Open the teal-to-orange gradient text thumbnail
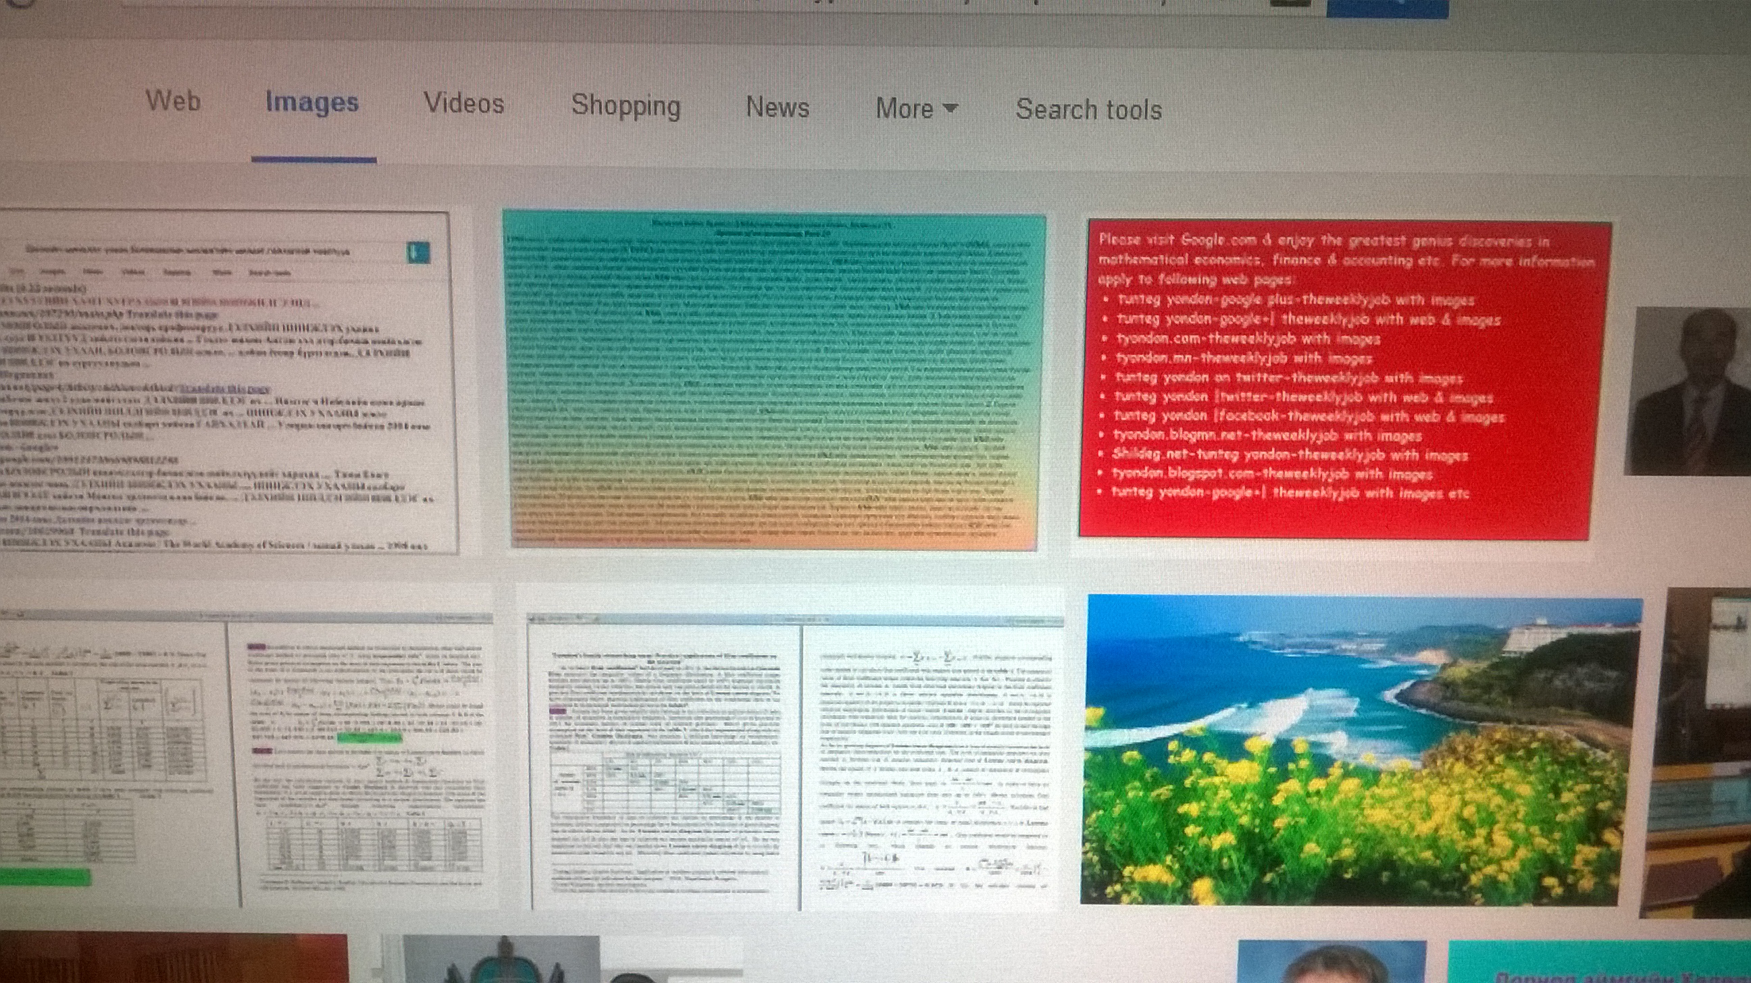The height and width of the screenshot is (983, 1751). click(x=774, y=380)
